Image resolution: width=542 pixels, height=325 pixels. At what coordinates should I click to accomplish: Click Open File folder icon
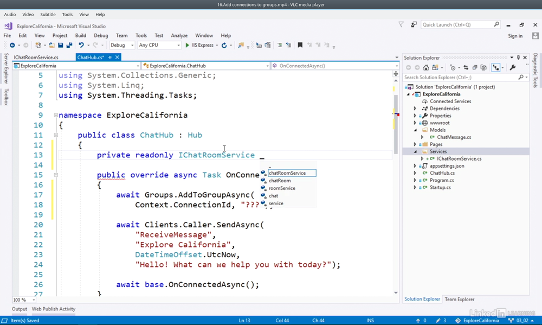point(51,46)
